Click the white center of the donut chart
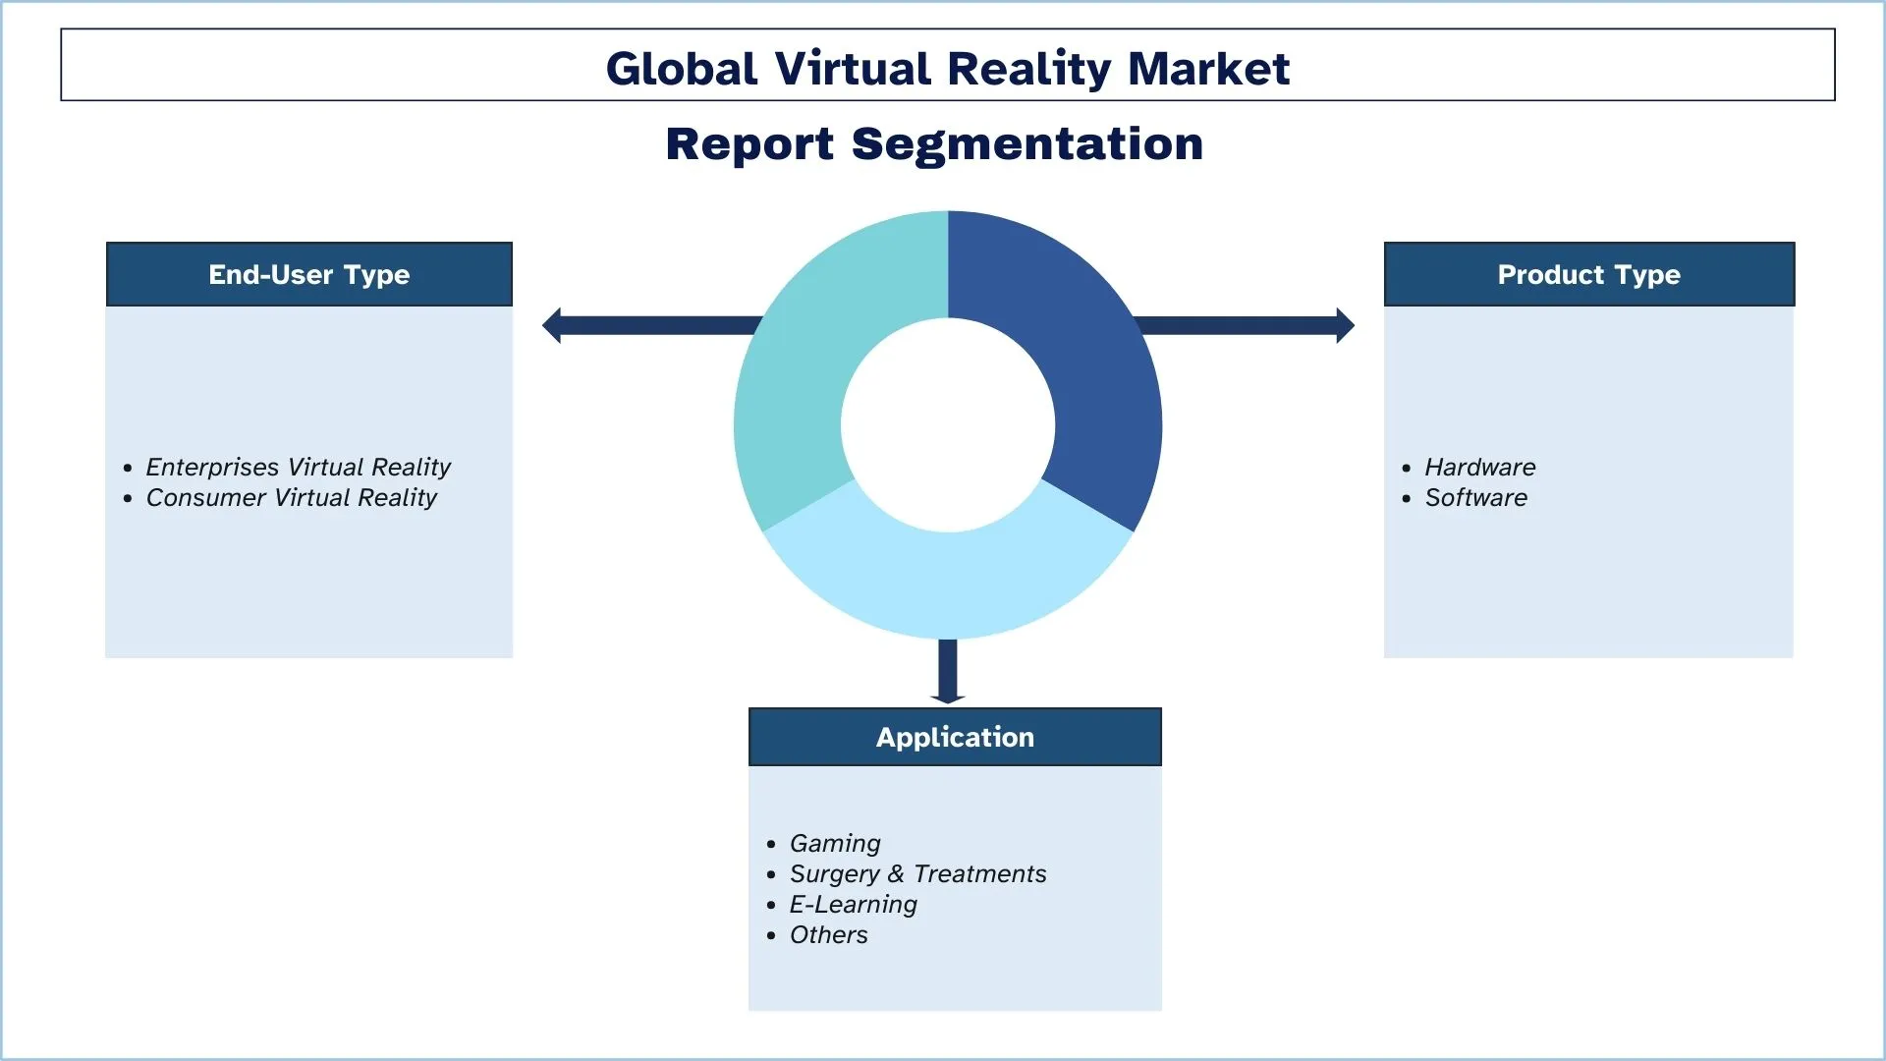The width and height of the screenshot is (1886, 1061). (x=948, y=424)
